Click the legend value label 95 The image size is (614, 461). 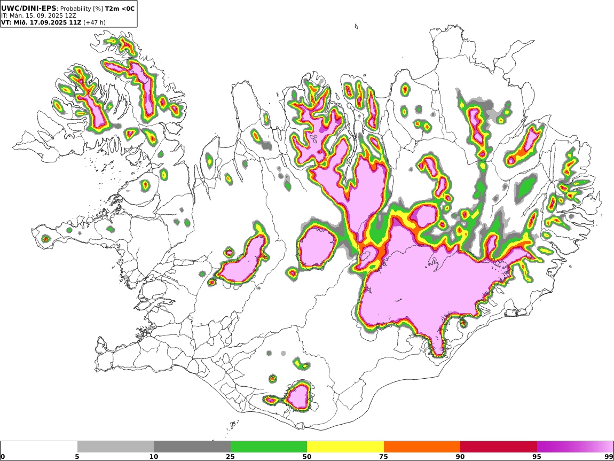point(537,457)
